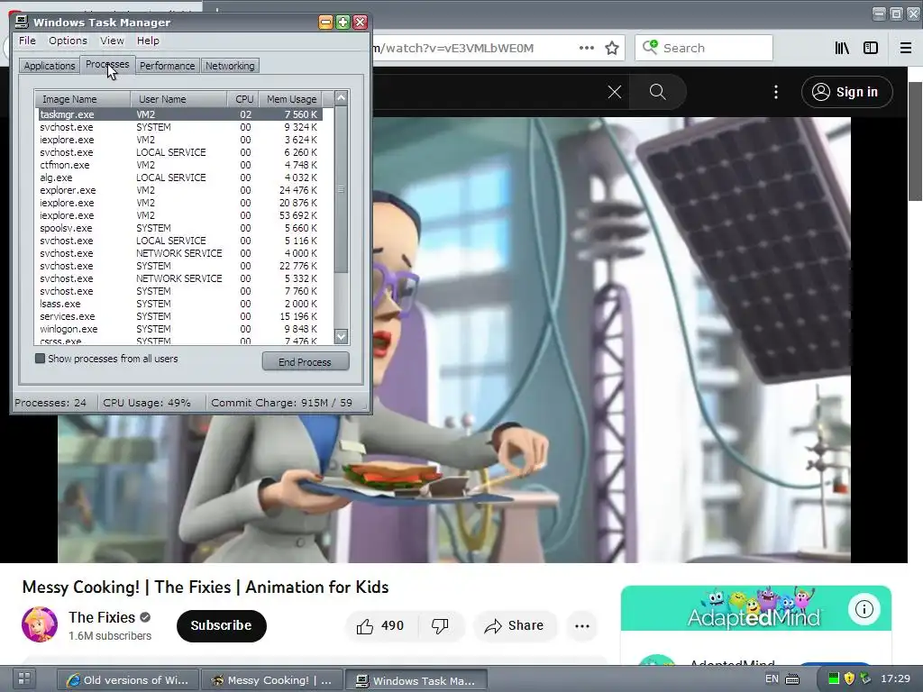Open The Fixies channel name link

pyautogui.click(x=102, y=617)
